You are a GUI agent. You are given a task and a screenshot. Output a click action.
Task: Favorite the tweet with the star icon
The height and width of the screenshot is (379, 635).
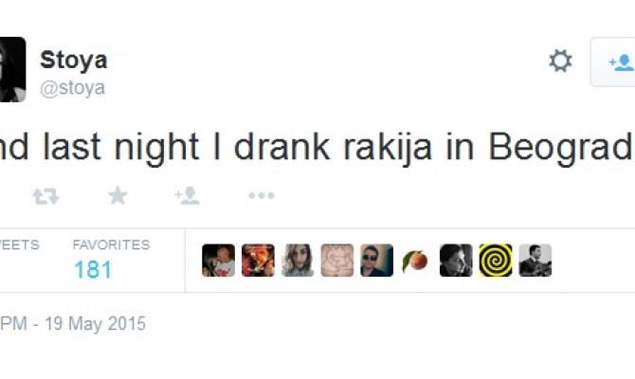118,195
